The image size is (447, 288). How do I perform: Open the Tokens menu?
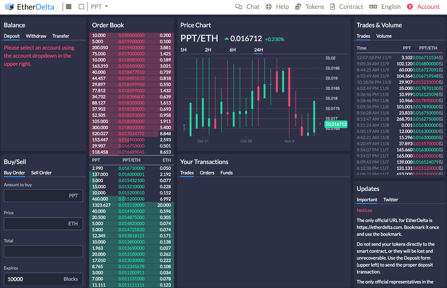click(315, 7)
